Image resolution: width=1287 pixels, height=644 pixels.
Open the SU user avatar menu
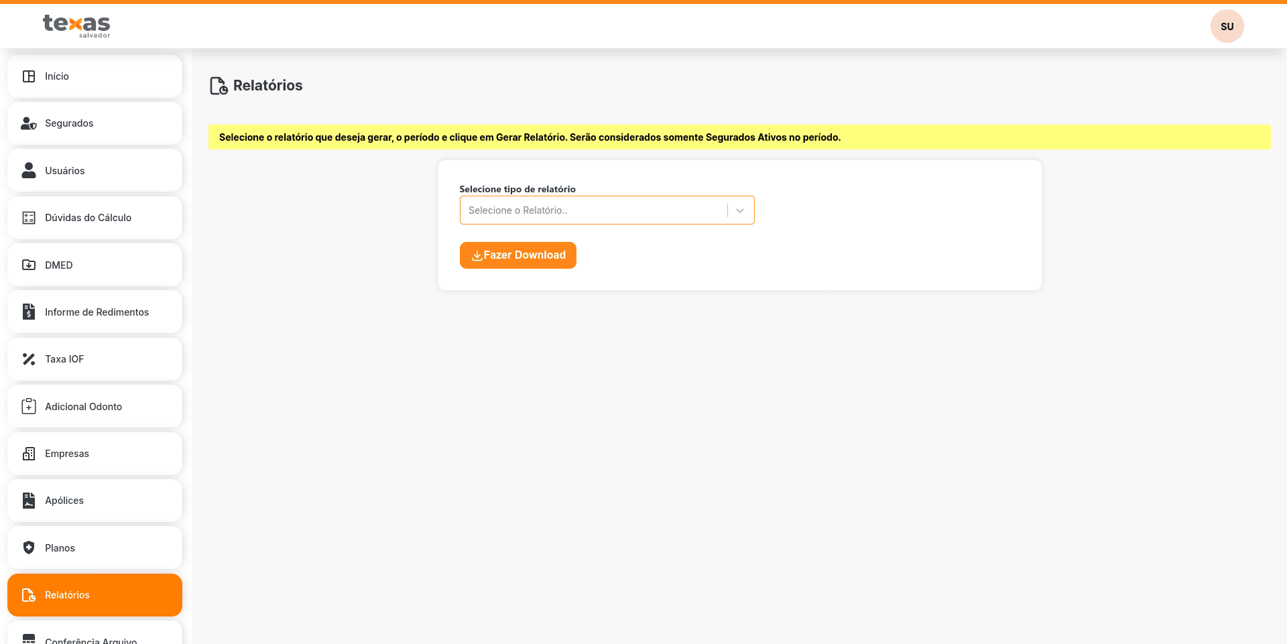tap(1227, 26)
